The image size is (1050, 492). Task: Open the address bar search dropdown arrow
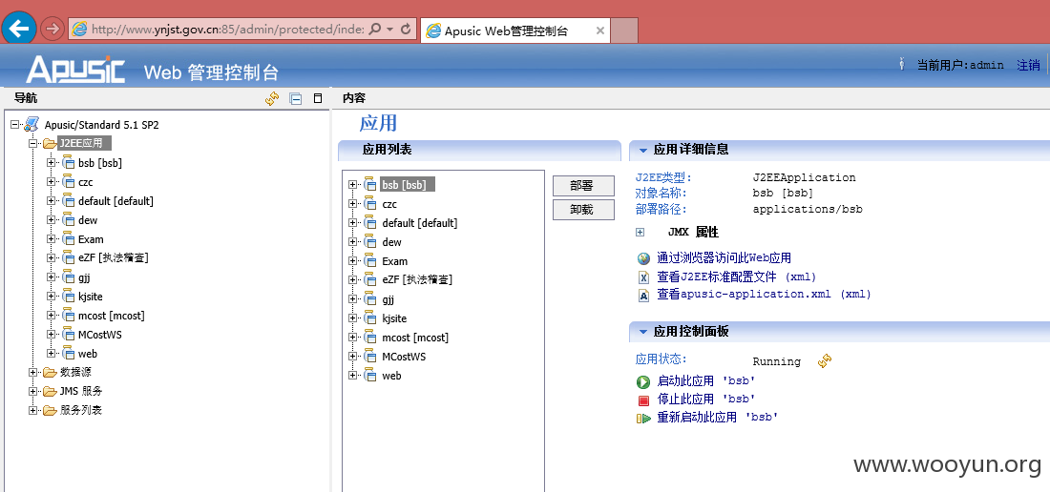point(390,30)
